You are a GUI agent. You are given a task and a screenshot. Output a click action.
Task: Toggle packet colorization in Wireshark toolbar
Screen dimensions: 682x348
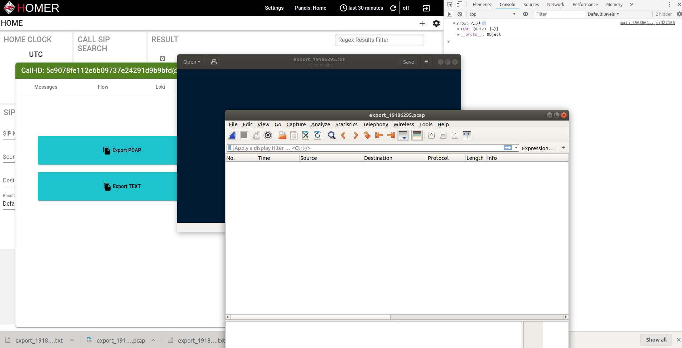416,135
